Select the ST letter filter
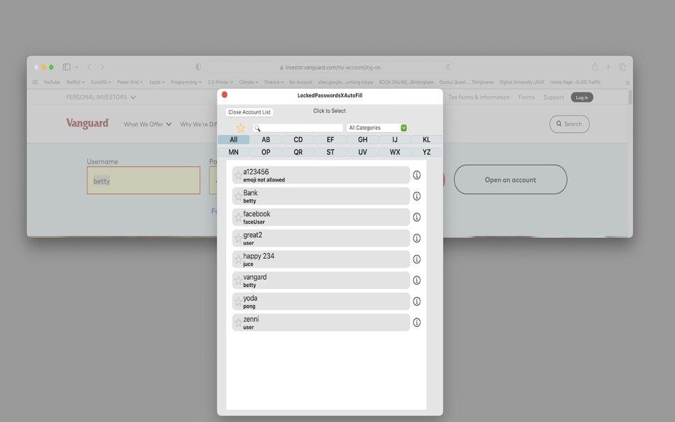Viewport: 675px width, 422px height. tap(330, 152)
